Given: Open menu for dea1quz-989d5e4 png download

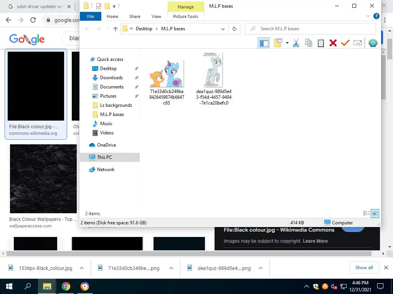Looking at the screenshot, I should tap(261, 268).
